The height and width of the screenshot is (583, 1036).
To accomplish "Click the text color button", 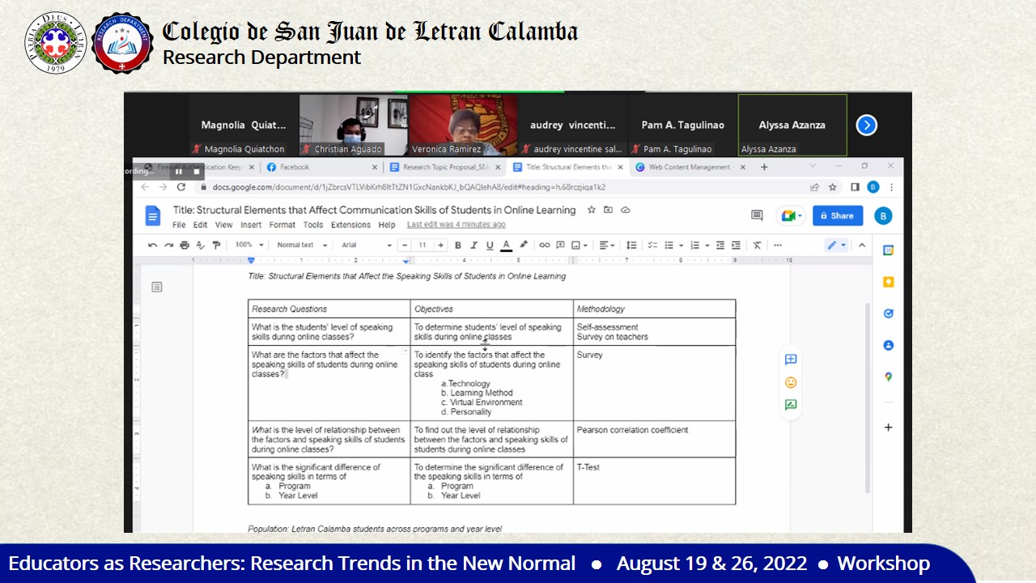I will tap(507, 245).
